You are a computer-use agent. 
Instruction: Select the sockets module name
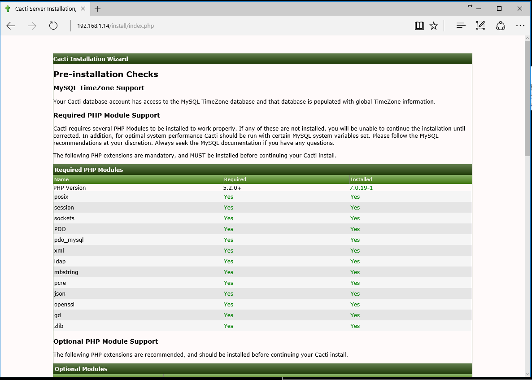64,218
